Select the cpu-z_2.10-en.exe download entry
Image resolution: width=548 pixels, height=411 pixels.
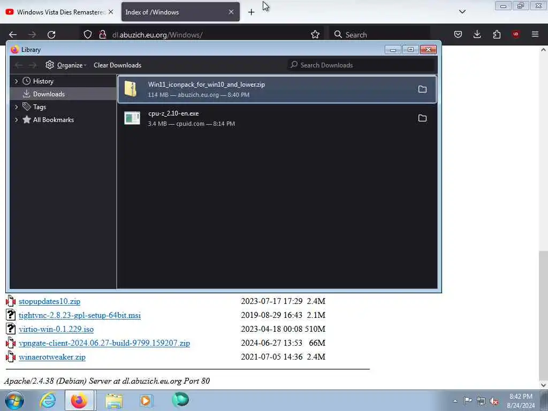pos(277,118)
